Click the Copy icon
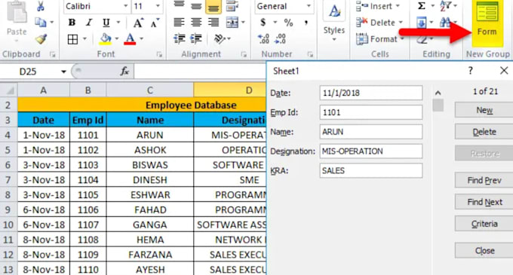 (x=41, y=22)
